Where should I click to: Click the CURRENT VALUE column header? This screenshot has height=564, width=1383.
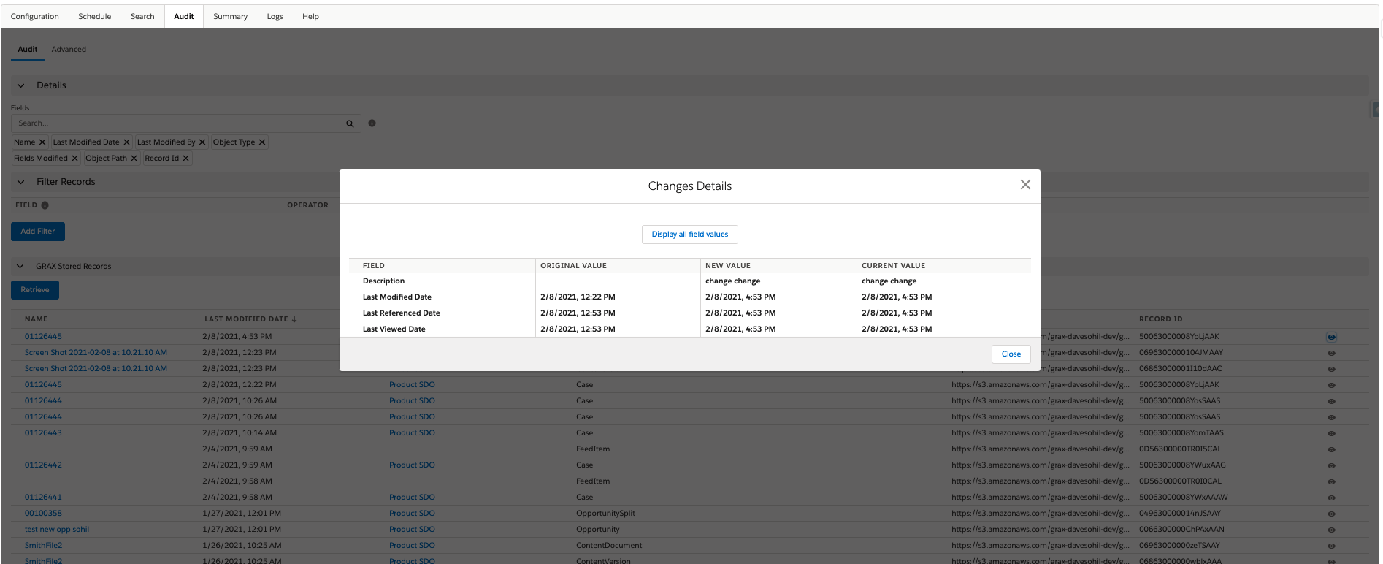tap(893, 266)
